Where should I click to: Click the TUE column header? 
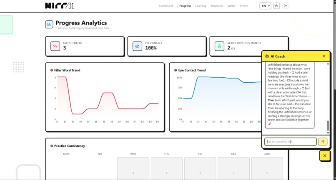(x=100, y=154)
